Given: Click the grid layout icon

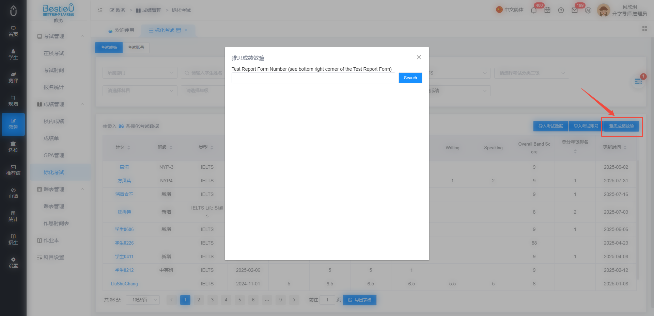Looking at the screenshot, I should 645,29.
